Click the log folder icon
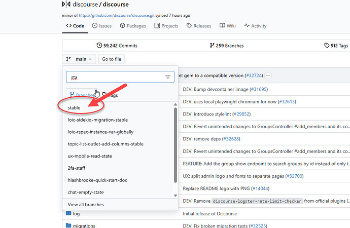The image size is (350, 228). point(68,214)
